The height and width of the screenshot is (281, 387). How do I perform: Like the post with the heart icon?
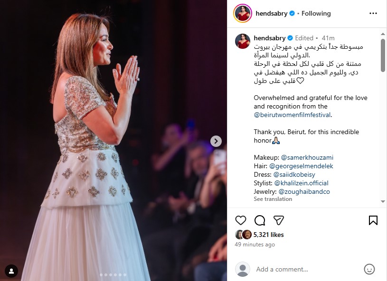click(x=241, y=220)
